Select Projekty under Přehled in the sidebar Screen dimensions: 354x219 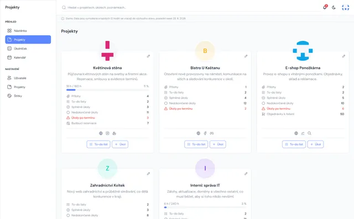[28, 40]
